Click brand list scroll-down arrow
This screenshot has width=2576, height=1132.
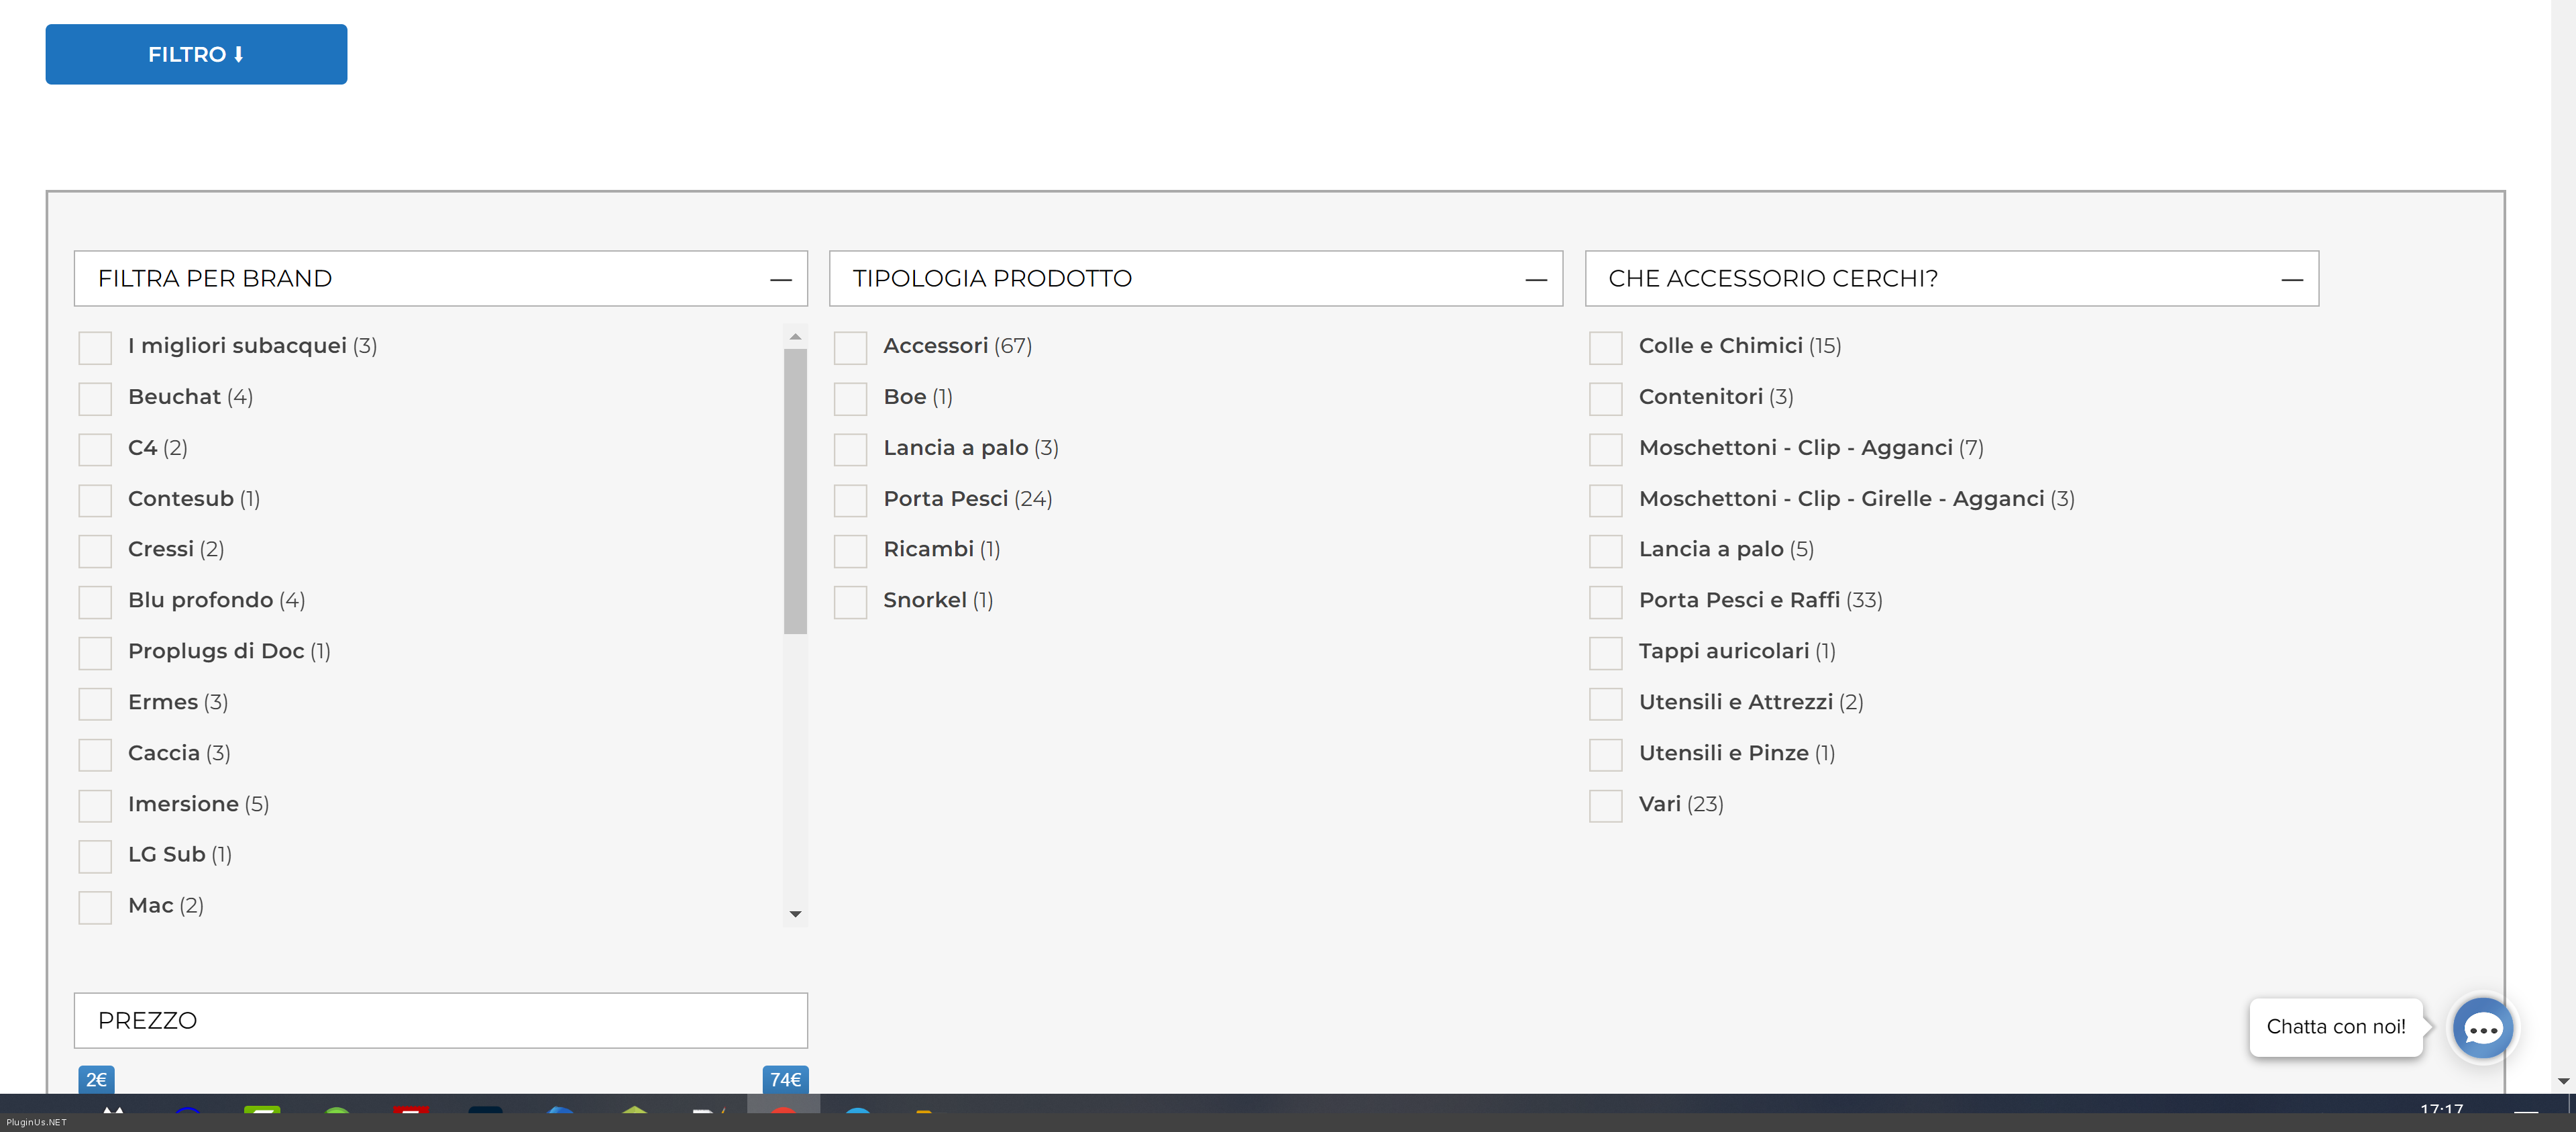(x=795, y=914)
